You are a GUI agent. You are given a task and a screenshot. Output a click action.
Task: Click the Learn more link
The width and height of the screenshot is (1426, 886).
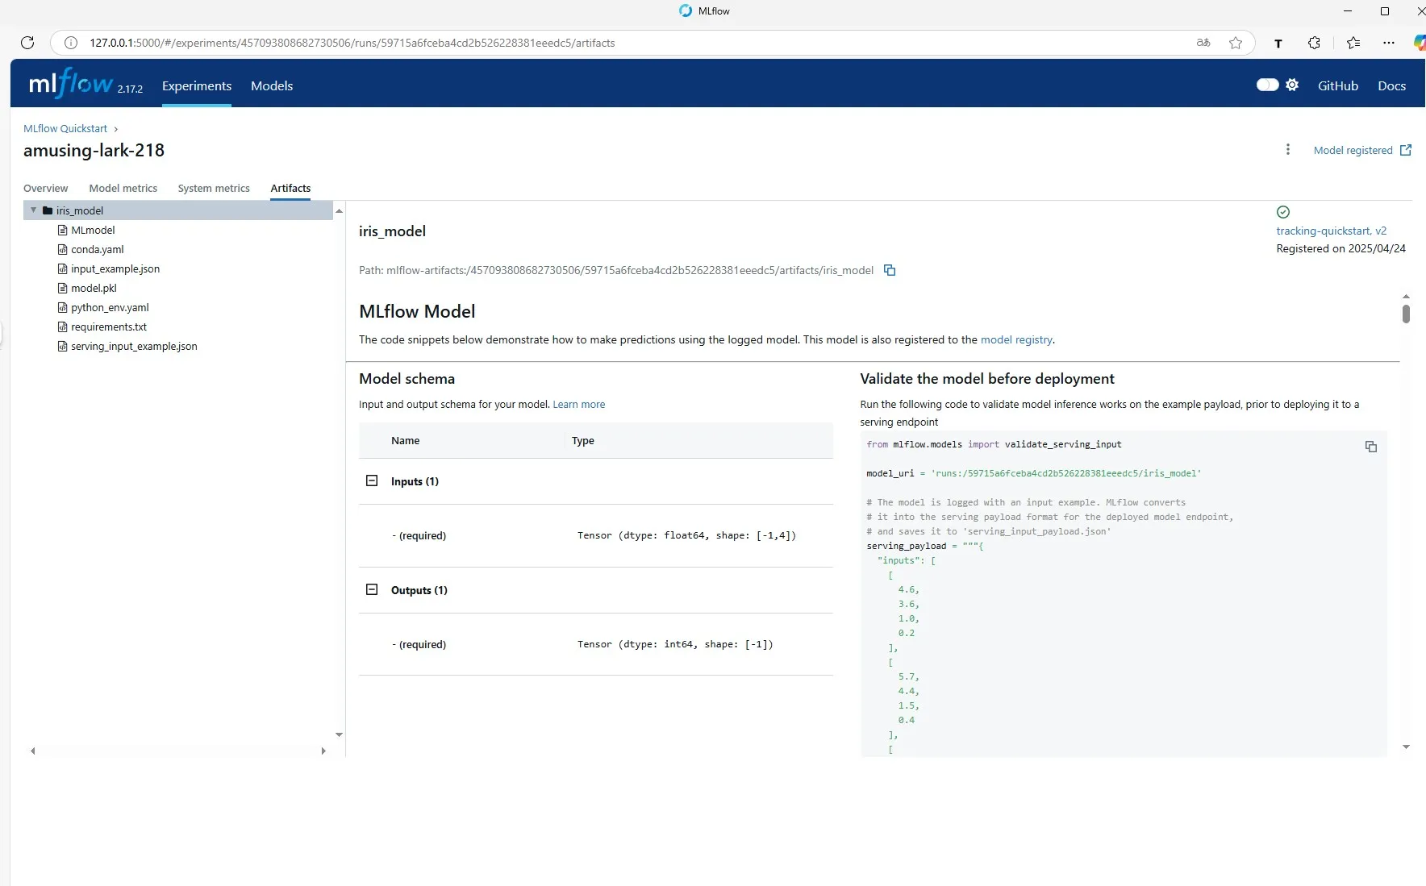click(579, 404)
